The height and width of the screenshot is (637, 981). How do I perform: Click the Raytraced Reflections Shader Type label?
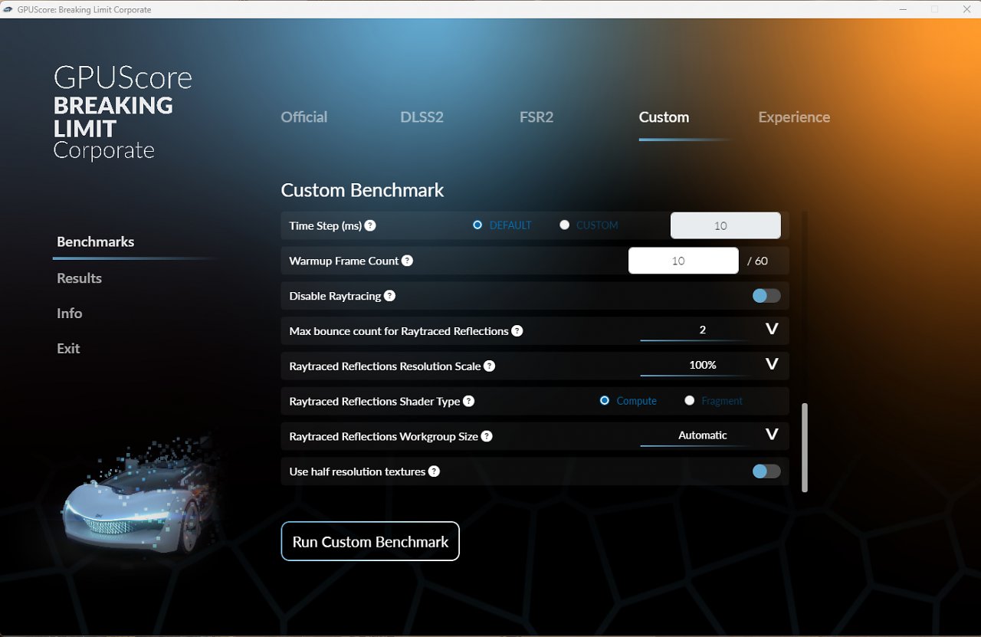pos(375,401)
